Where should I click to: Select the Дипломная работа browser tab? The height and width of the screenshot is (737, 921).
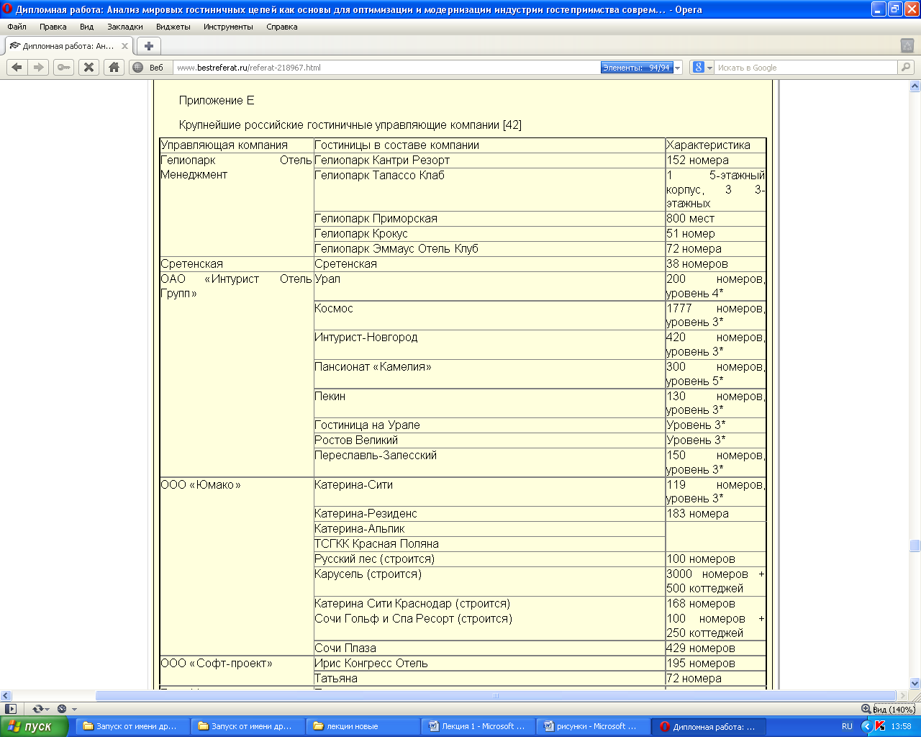coord(68,46)
